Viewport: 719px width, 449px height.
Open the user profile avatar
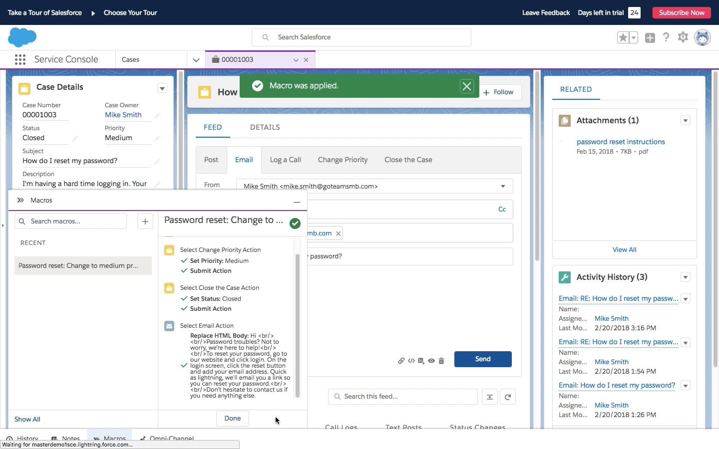[x=703, y=37]
